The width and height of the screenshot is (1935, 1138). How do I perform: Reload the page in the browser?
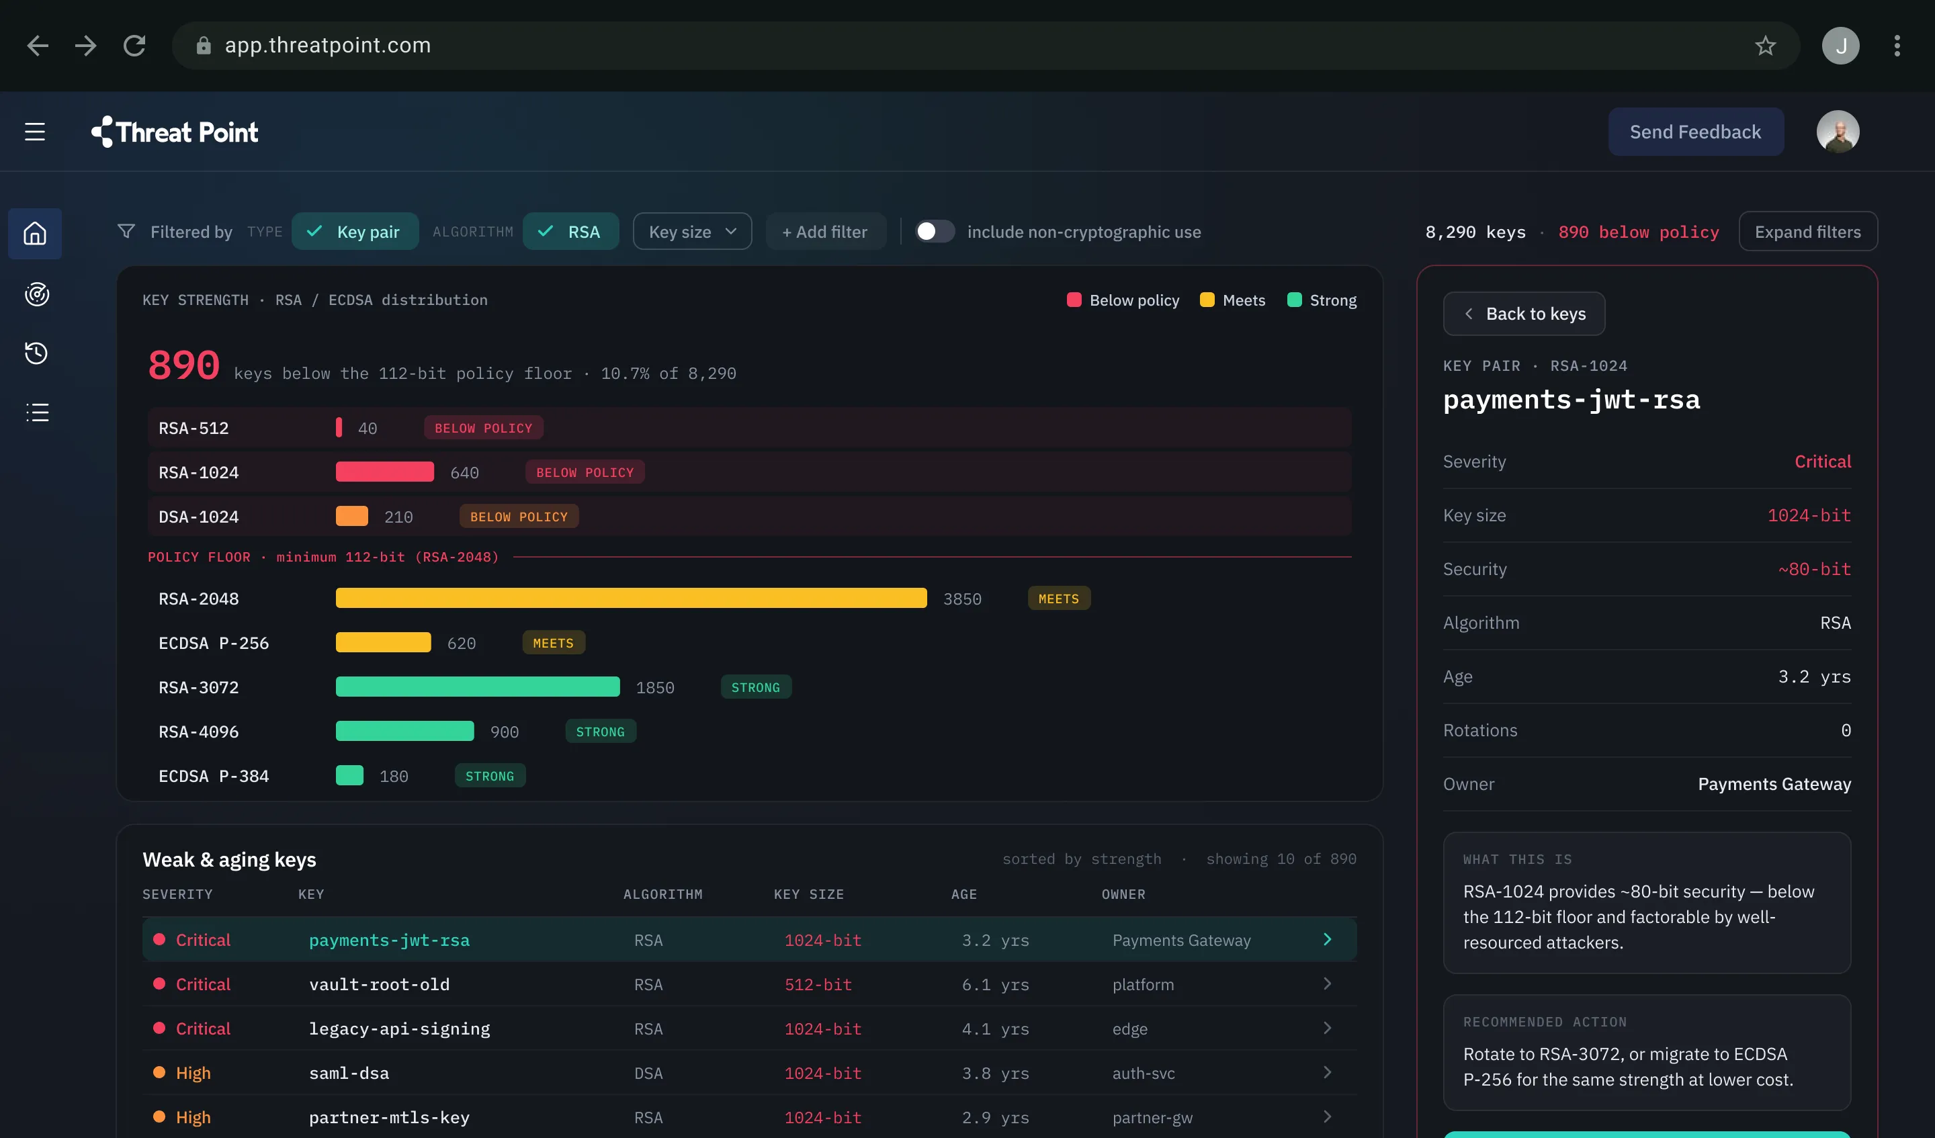click(134, 45)
